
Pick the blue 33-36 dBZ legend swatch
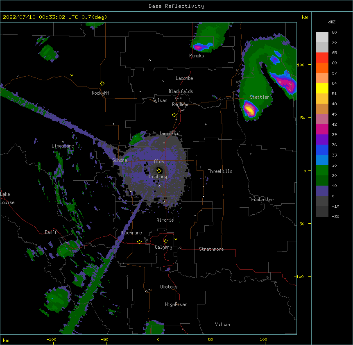(322, 150)
